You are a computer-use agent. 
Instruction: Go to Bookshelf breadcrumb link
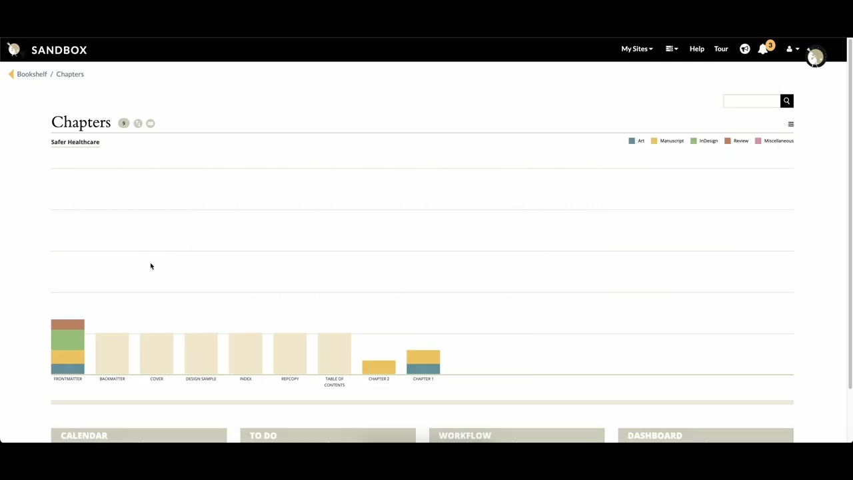[32, 74]
